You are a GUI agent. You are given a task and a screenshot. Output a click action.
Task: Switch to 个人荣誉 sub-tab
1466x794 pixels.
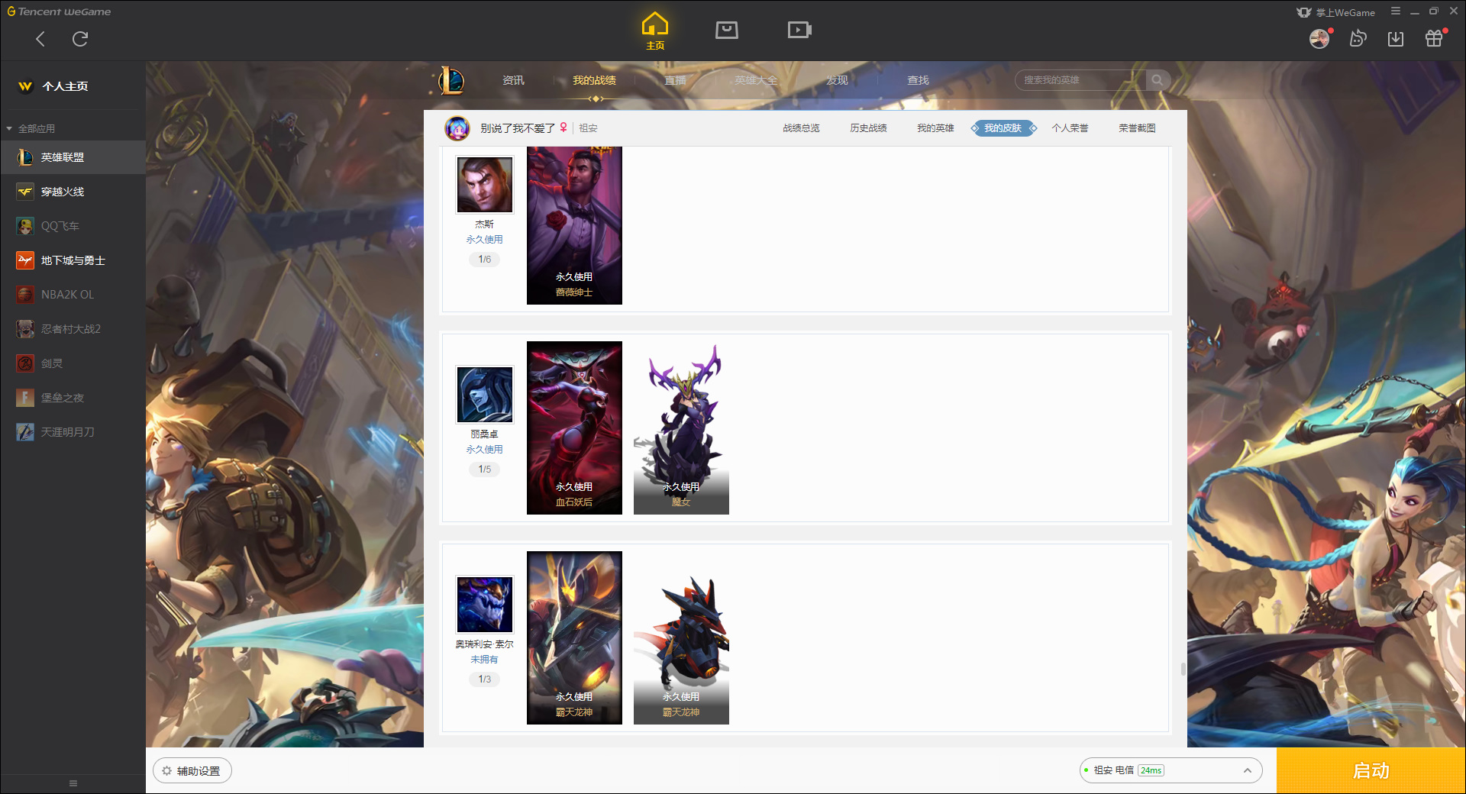[1070, 128]
